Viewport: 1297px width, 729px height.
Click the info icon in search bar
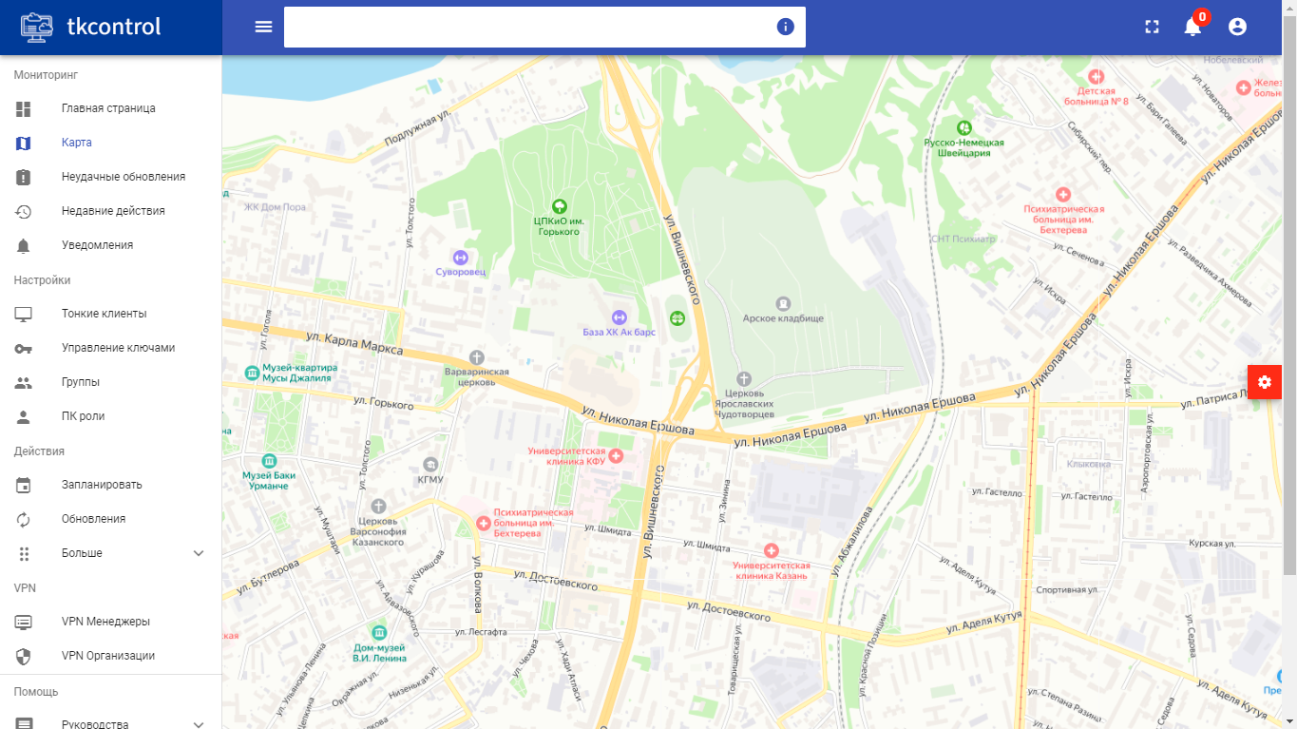[785, 27]
